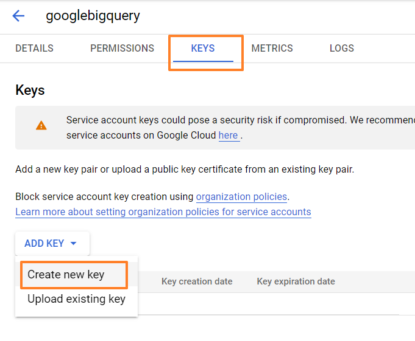Click the back arrow icon
Screen dimensions: 415x341
[x=19, y=16]
